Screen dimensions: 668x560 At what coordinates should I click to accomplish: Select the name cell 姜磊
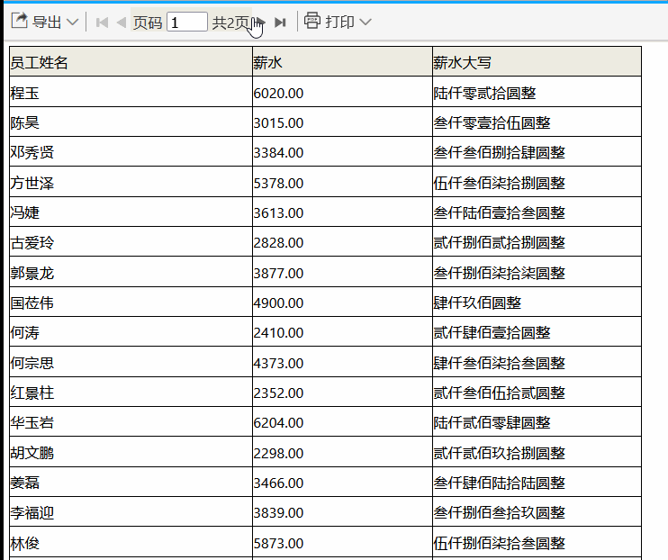point(131,482)
